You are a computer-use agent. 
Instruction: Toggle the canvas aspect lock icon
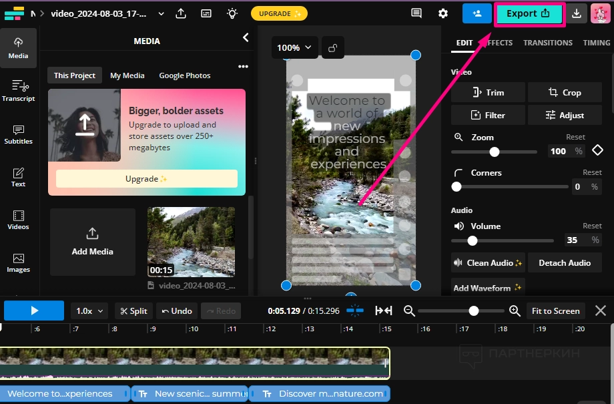[x=332, y=47]
